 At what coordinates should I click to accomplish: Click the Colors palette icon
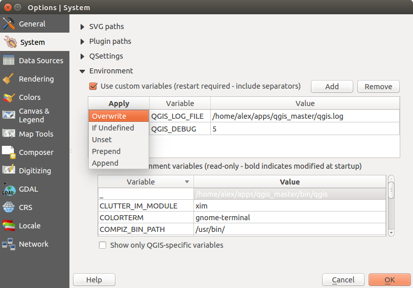(9, 97)
